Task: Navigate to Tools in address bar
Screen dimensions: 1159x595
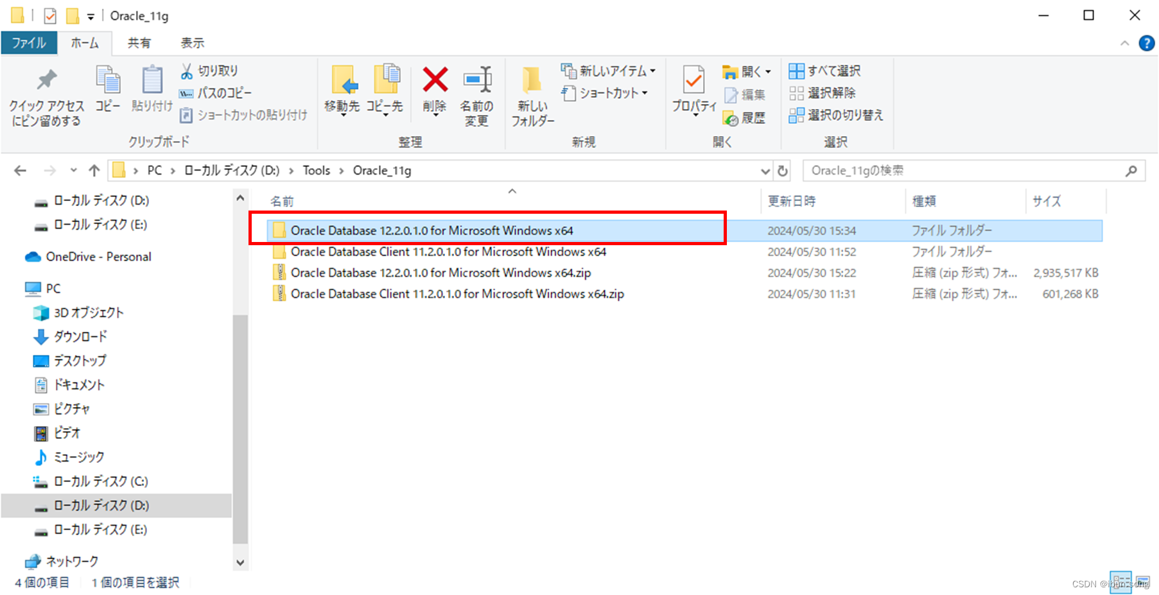Action: pyautogui.click(x=317, y=171)
